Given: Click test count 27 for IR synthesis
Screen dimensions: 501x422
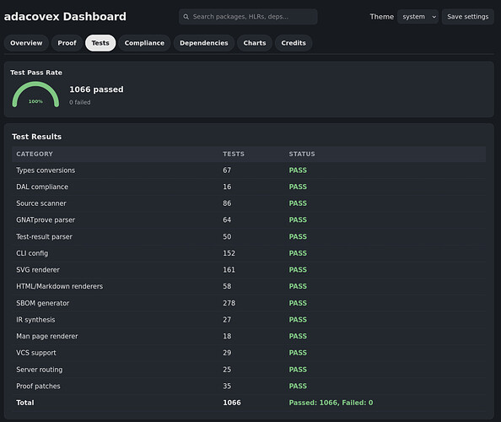Looking at the screenshot, I should pos(227,320).
